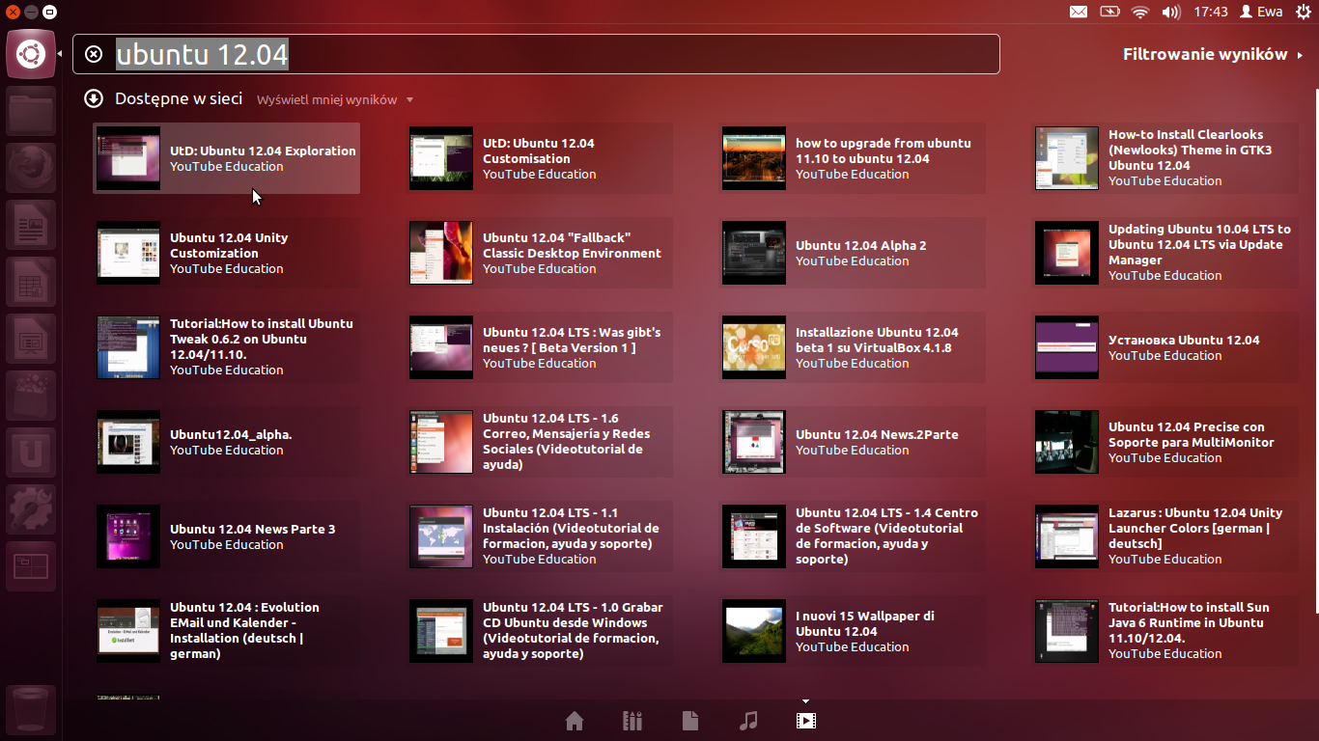This screenshot has height=741, width=1319.
Task: Open the session gear menu
Action: point(1304,12)
